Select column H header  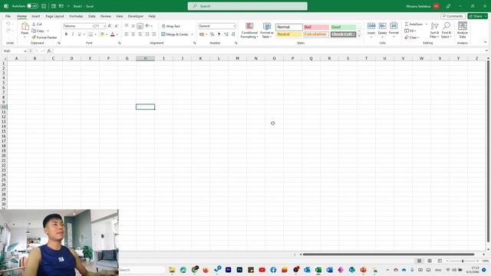click(145, 58)
